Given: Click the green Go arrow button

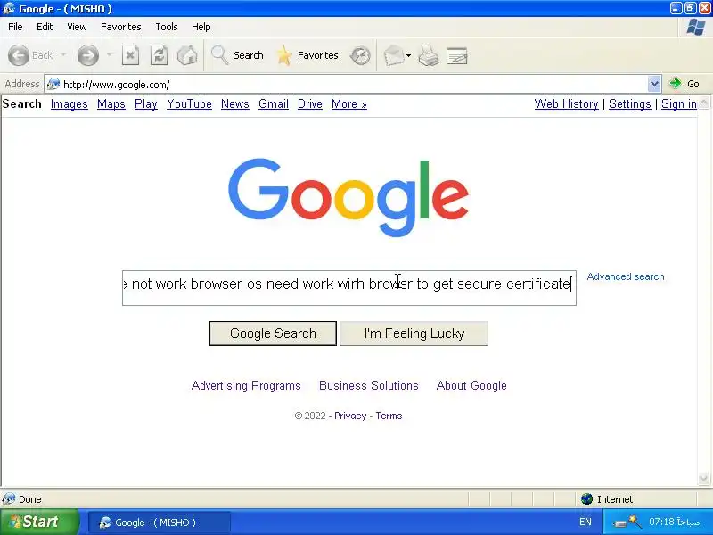Looking at the screenshot, I should (684, 84).
